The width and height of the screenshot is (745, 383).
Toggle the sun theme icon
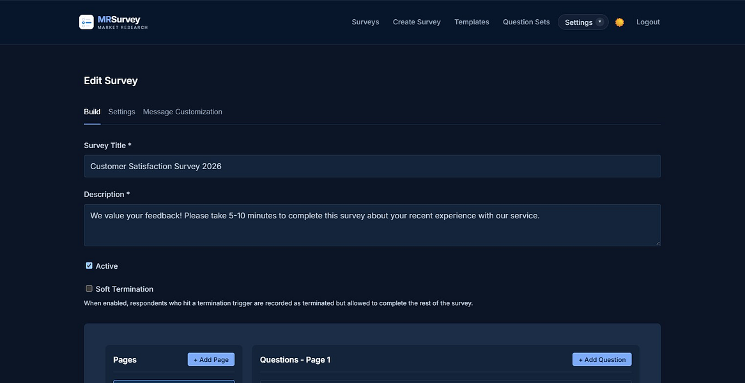[619, 22]
